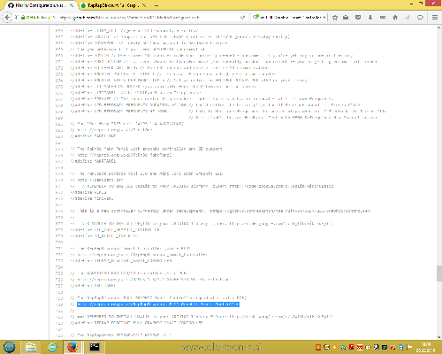The height and width of the screenshot is (354, 442).
Task: Open the Pocket icon in Firefox toolbar
Action: [358, 18]
